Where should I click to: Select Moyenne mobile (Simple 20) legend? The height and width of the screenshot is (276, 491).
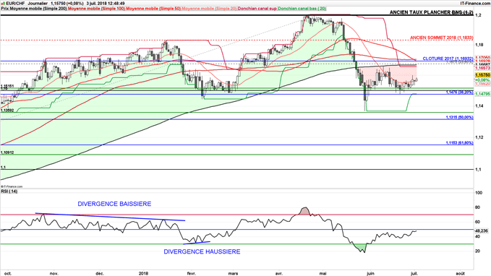(209, 9)
